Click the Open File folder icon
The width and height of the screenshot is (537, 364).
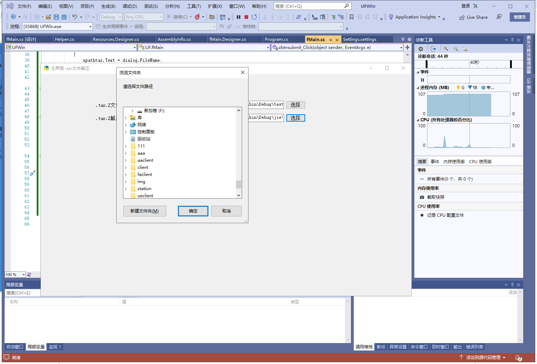click(49, 17)
